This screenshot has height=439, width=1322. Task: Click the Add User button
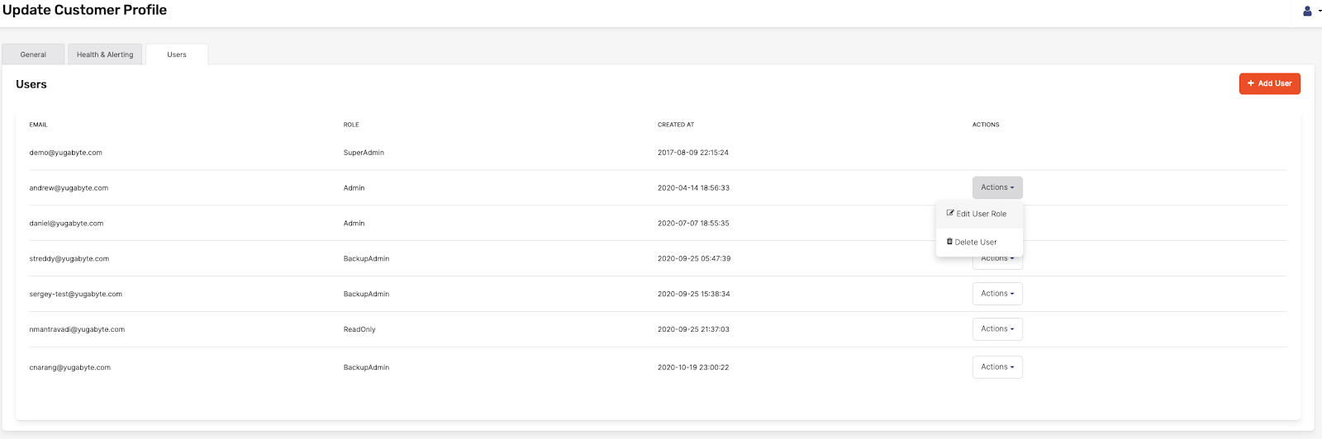(1269, 83)
